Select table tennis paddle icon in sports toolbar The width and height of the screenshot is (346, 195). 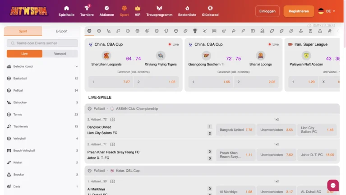pos(118,31)
